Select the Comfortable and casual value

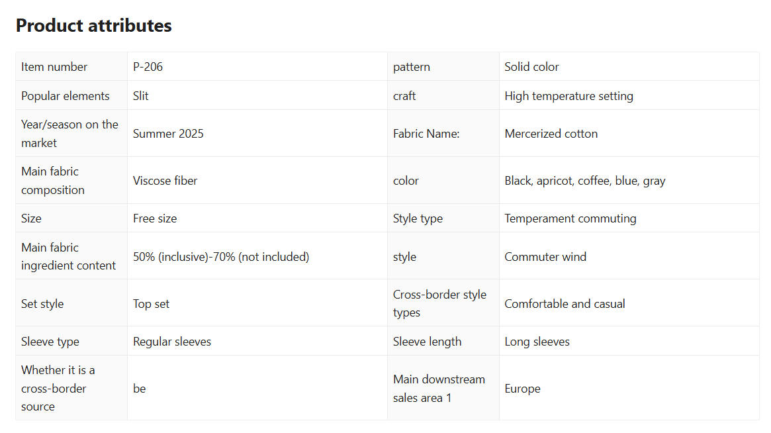pyautogui.click(x=565, y=304)
